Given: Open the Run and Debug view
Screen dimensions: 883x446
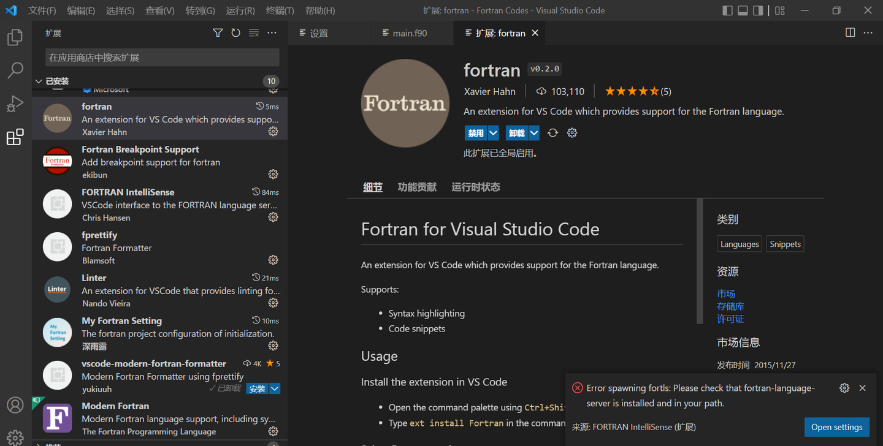Looking at the screenshot, I should pos(15,104).
